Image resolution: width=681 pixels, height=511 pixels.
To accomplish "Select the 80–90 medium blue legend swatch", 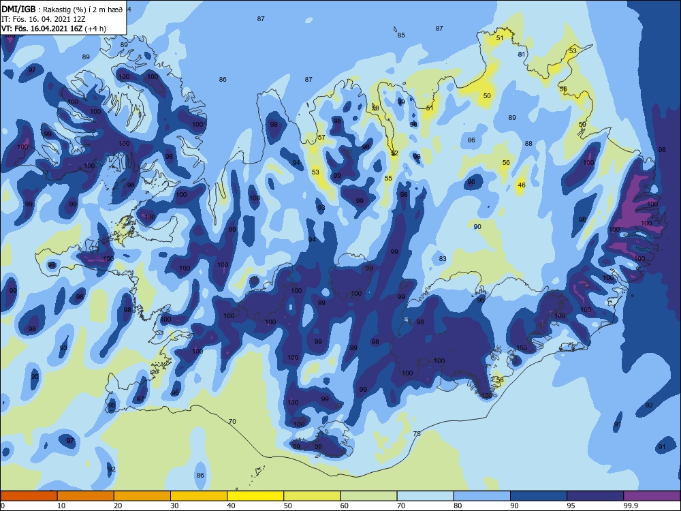I will 482,496.
